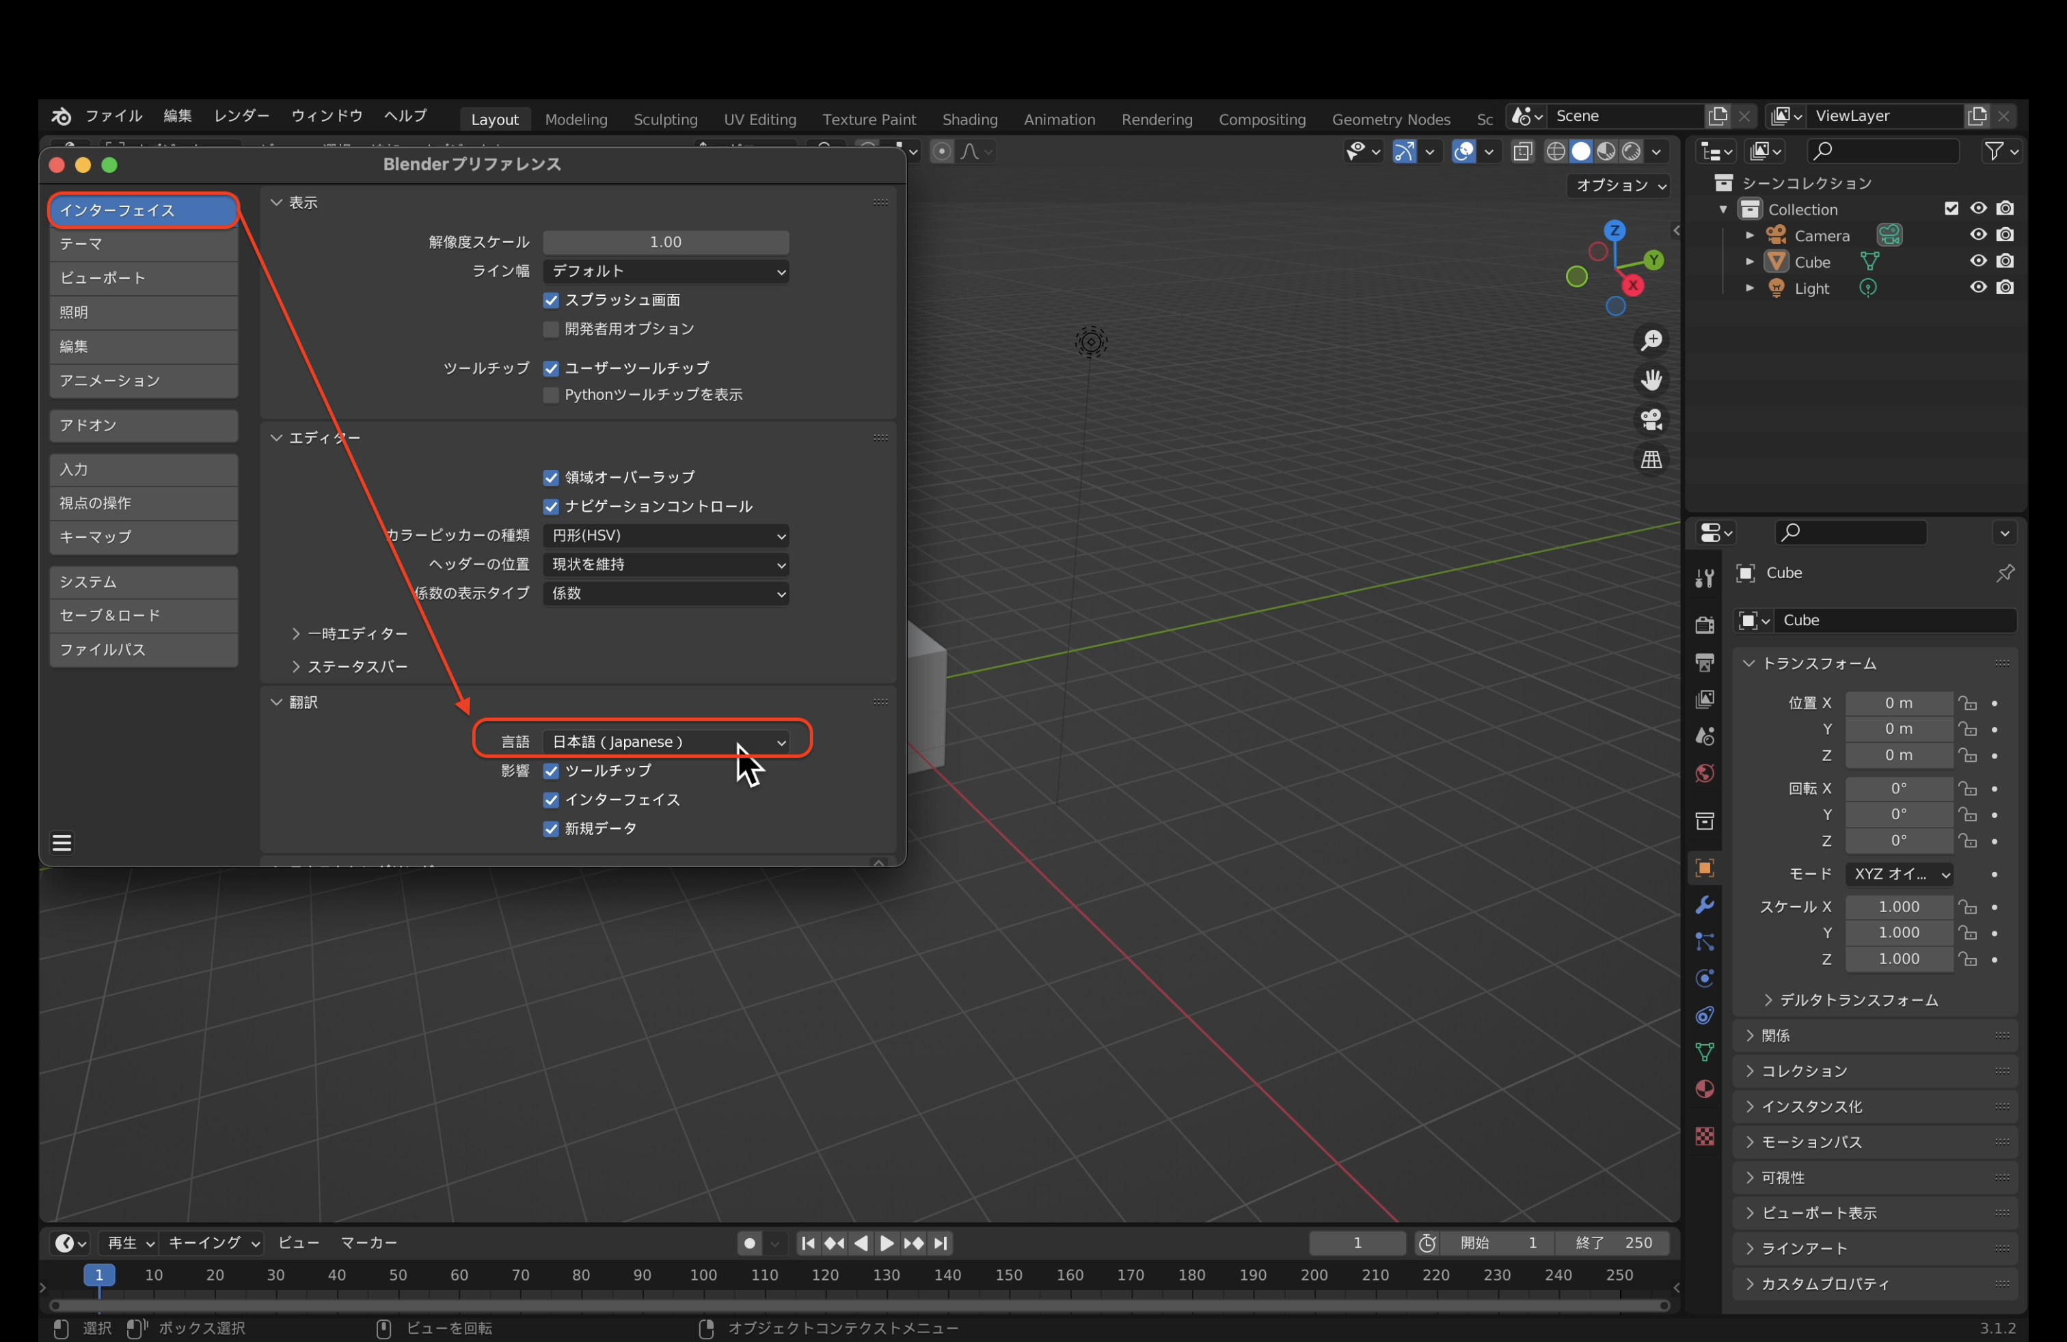Click the play animation button in timeline
Screen dimensions: 2067x1342
[x=887, y=1243]
